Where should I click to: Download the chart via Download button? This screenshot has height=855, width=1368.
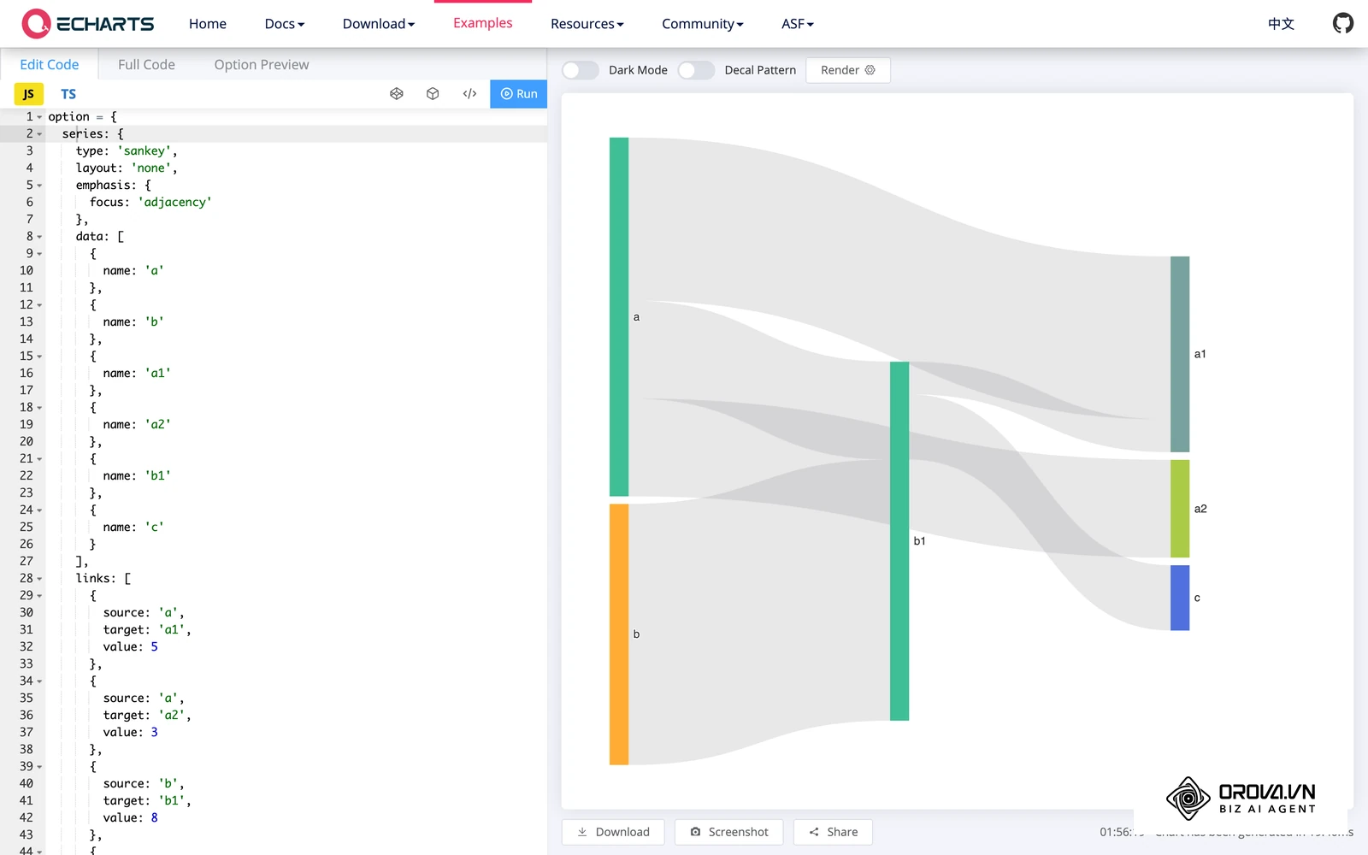[x=613, y=832]
